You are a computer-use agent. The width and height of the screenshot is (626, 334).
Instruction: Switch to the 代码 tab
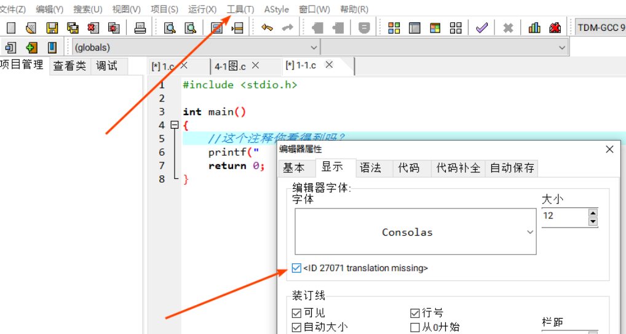(411, 168)
